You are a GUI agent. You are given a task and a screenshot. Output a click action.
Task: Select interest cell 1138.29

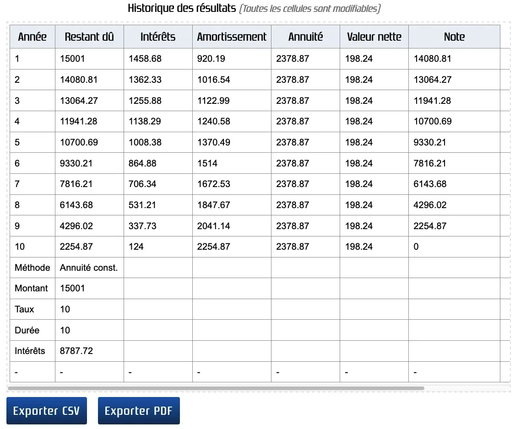tap(158, 122)
